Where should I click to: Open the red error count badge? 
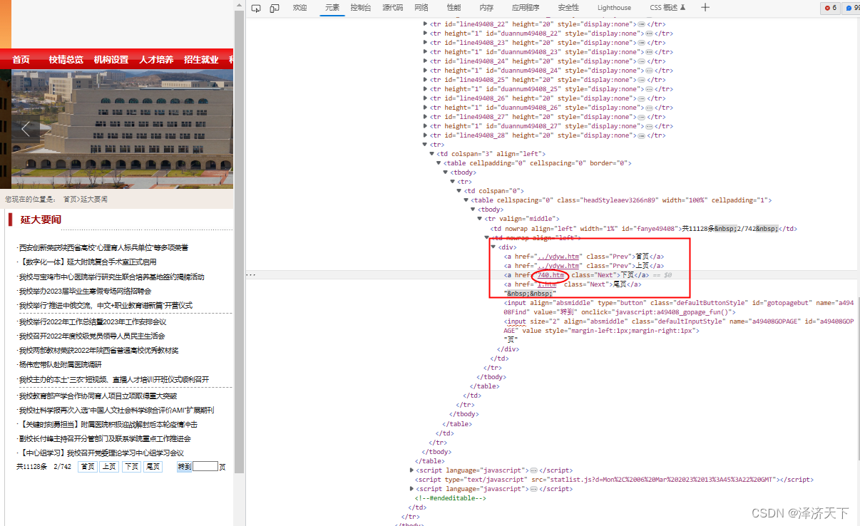[829, 8]
